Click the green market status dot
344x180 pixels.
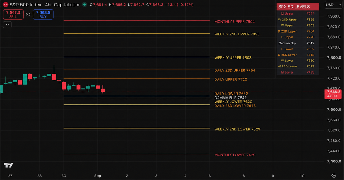[85, 5]
